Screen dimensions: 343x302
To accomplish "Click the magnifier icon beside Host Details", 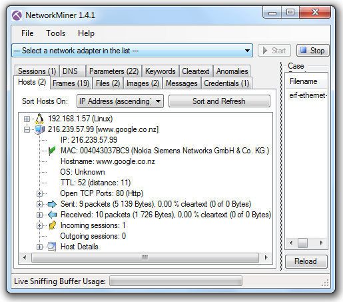I will (52, 247).
